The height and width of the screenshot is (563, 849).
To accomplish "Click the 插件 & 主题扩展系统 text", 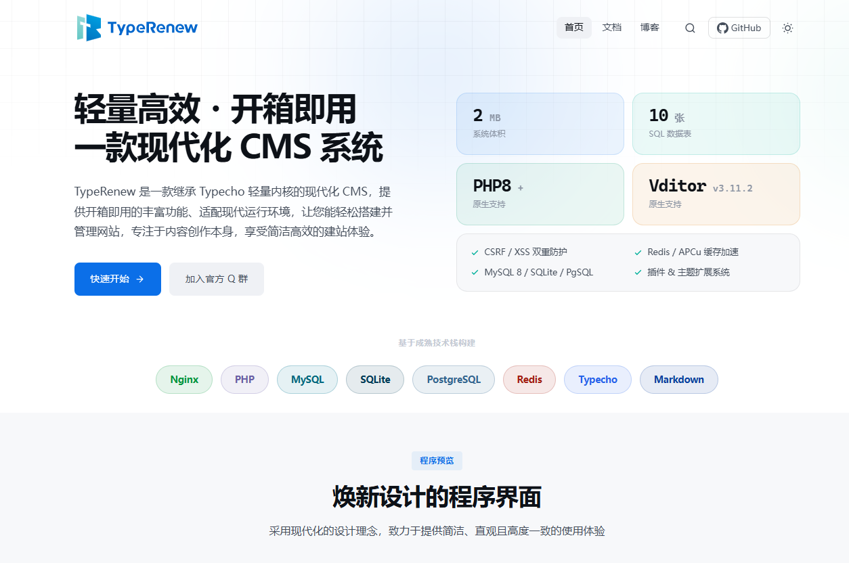I will (689, 273).
